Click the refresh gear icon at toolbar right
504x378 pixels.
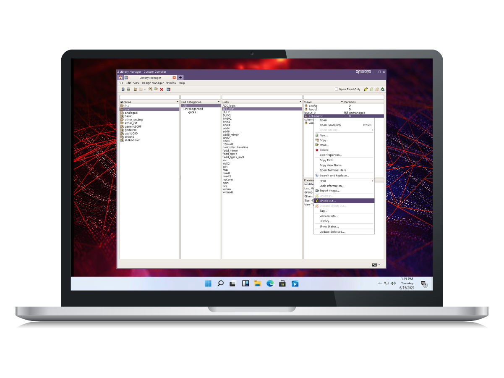(x=383, y=89)
